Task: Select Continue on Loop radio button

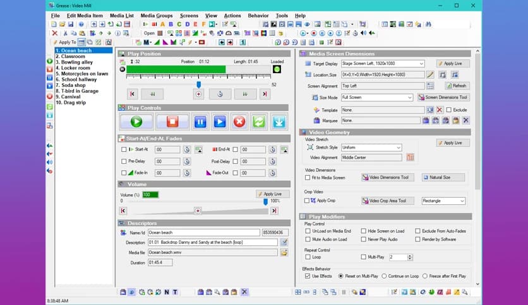Action: 384,276
